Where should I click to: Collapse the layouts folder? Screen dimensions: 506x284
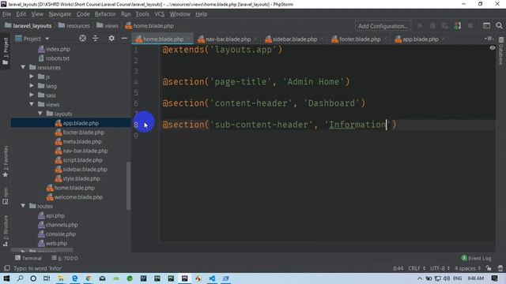click(x=40, y=114)
